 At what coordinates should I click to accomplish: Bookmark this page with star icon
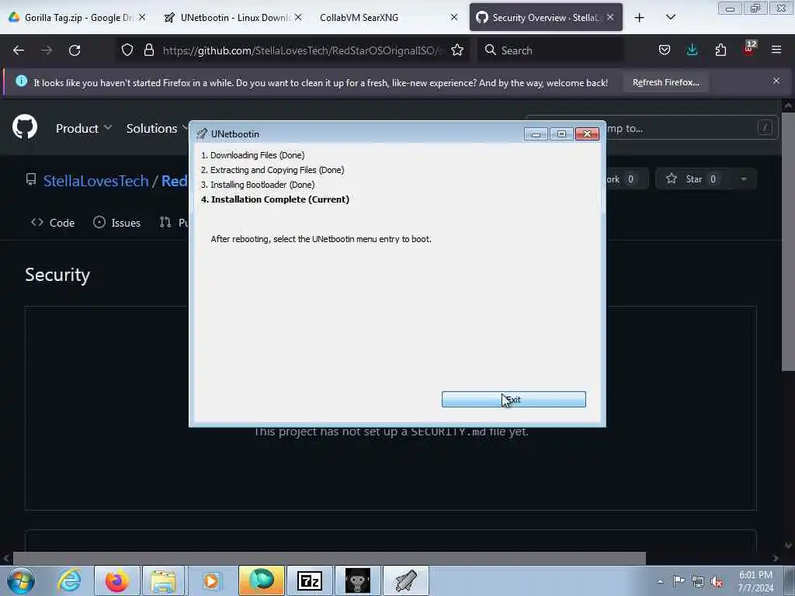coord(457,50)
